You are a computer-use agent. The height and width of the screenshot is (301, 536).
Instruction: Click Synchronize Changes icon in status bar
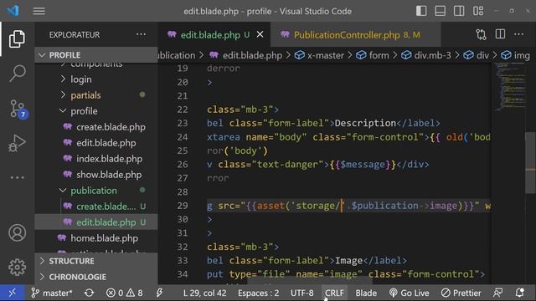pyautogui.click(x=90, y=293)
